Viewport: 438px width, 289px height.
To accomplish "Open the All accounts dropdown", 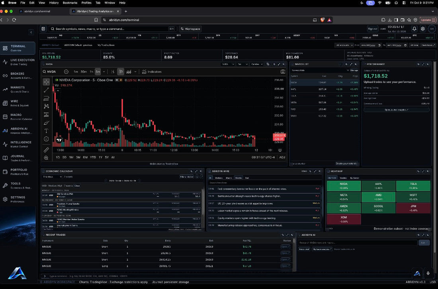I will (x=344, y=45).
